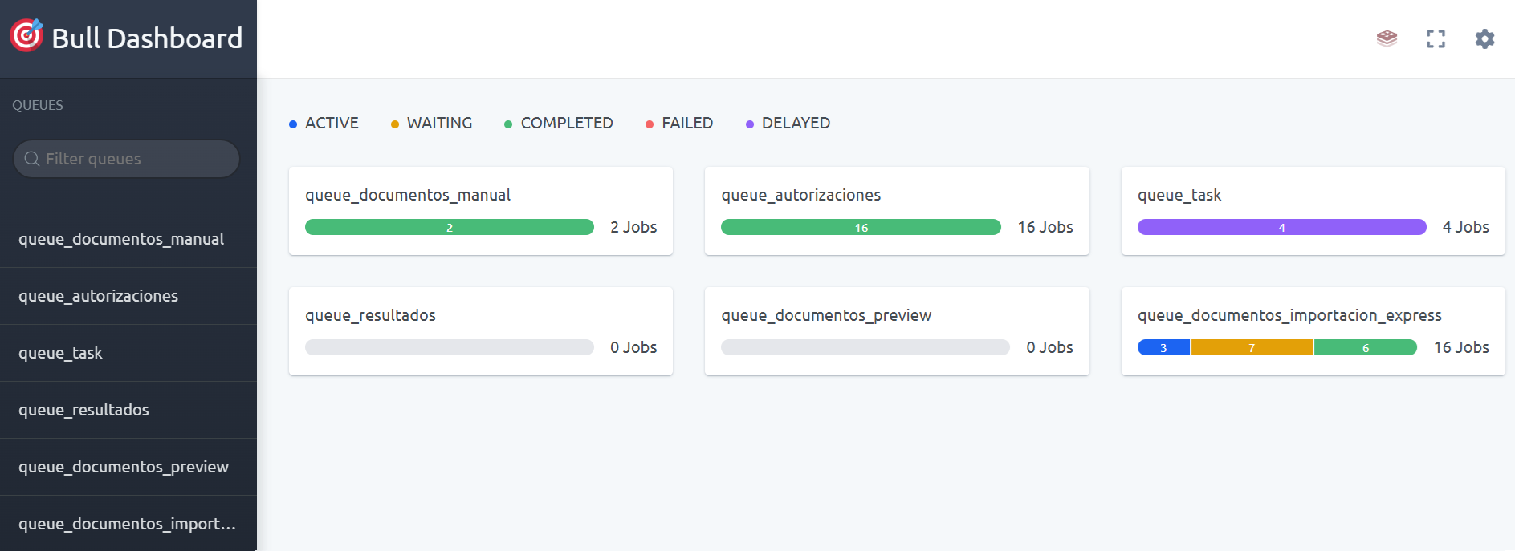1515x551 pixels.
Task: Click the Bull Dashboard target logo icon
Action: 26,35
